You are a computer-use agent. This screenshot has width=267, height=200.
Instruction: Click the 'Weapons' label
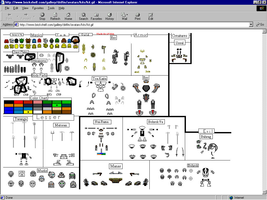tap(39, 61)
